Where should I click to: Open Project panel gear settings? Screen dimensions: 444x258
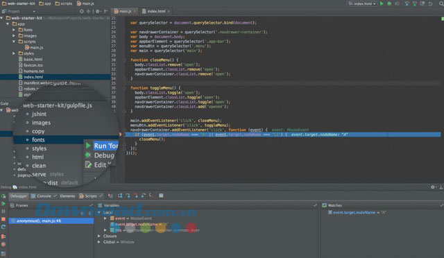(x=98, y=11)
